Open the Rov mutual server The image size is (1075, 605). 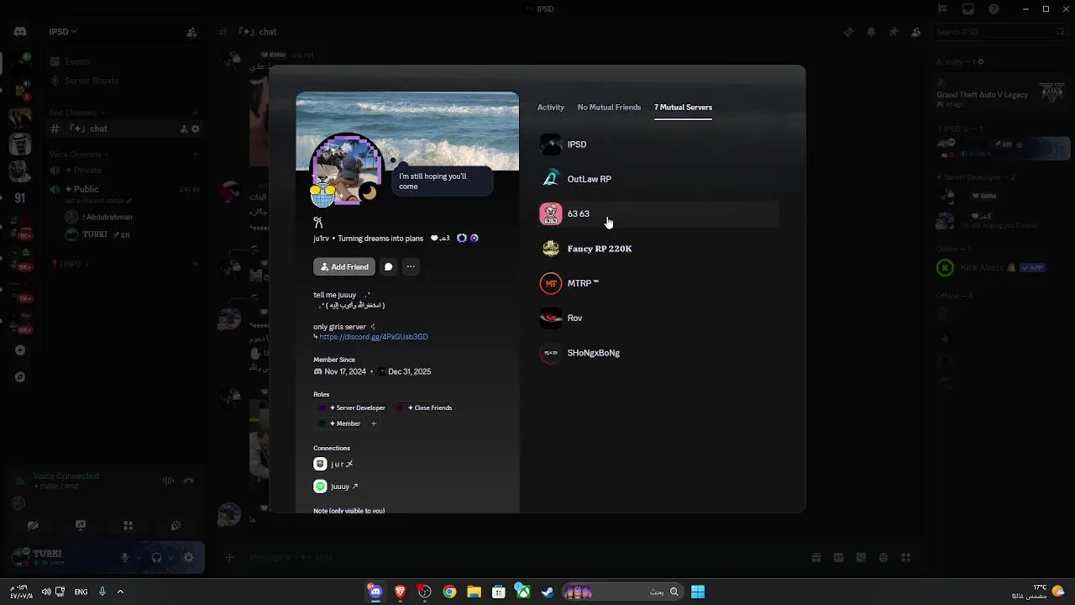(x=658, y=318)
